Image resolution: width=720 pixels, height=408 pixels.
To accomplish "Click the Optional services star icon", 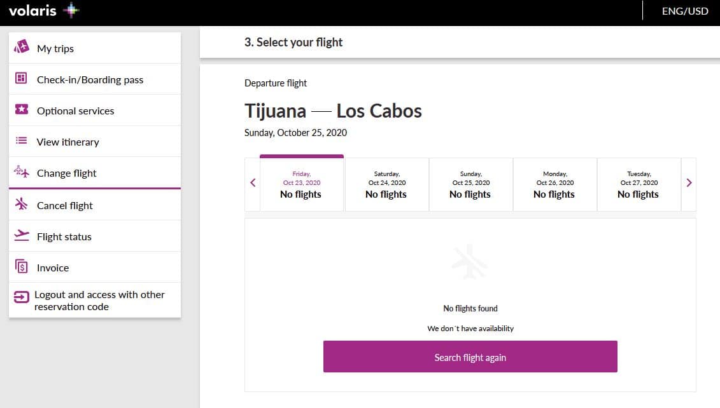I will pyautogui.click(x=21, y=110).
